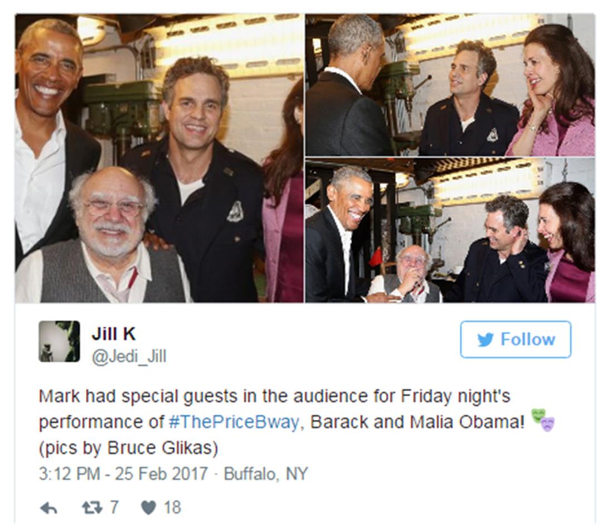Open the @Jedi_Jill handle link
Screen dimensions: 613x524
point(129,356)
